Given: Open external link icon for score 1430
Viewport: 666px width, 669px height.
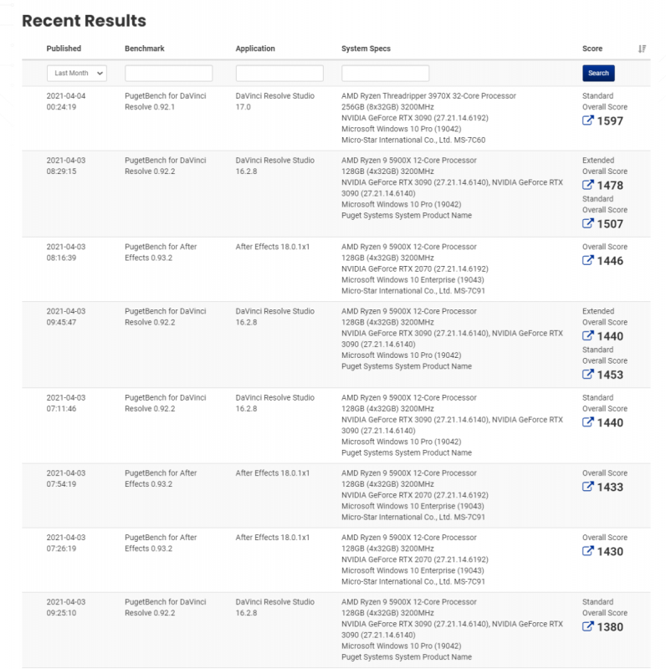Looking at the screenshot, I should (x=587, y=551).
